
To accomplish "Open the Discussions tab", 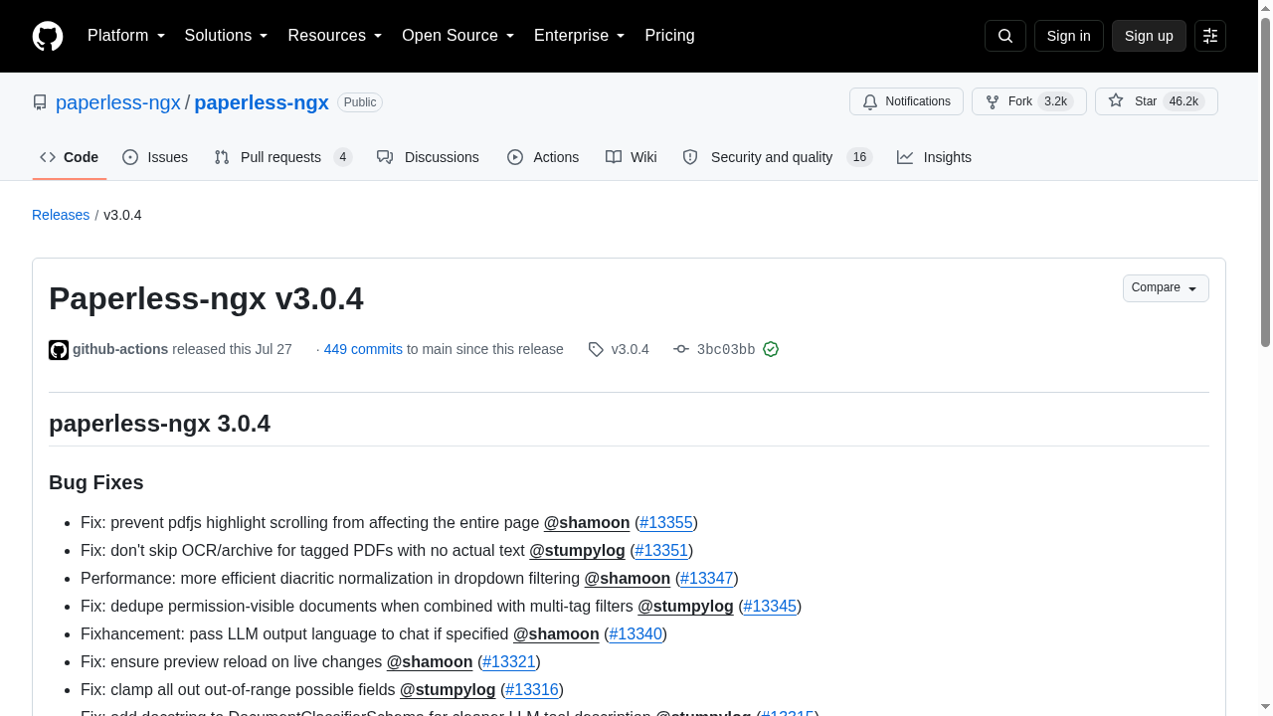I will 428,157.
